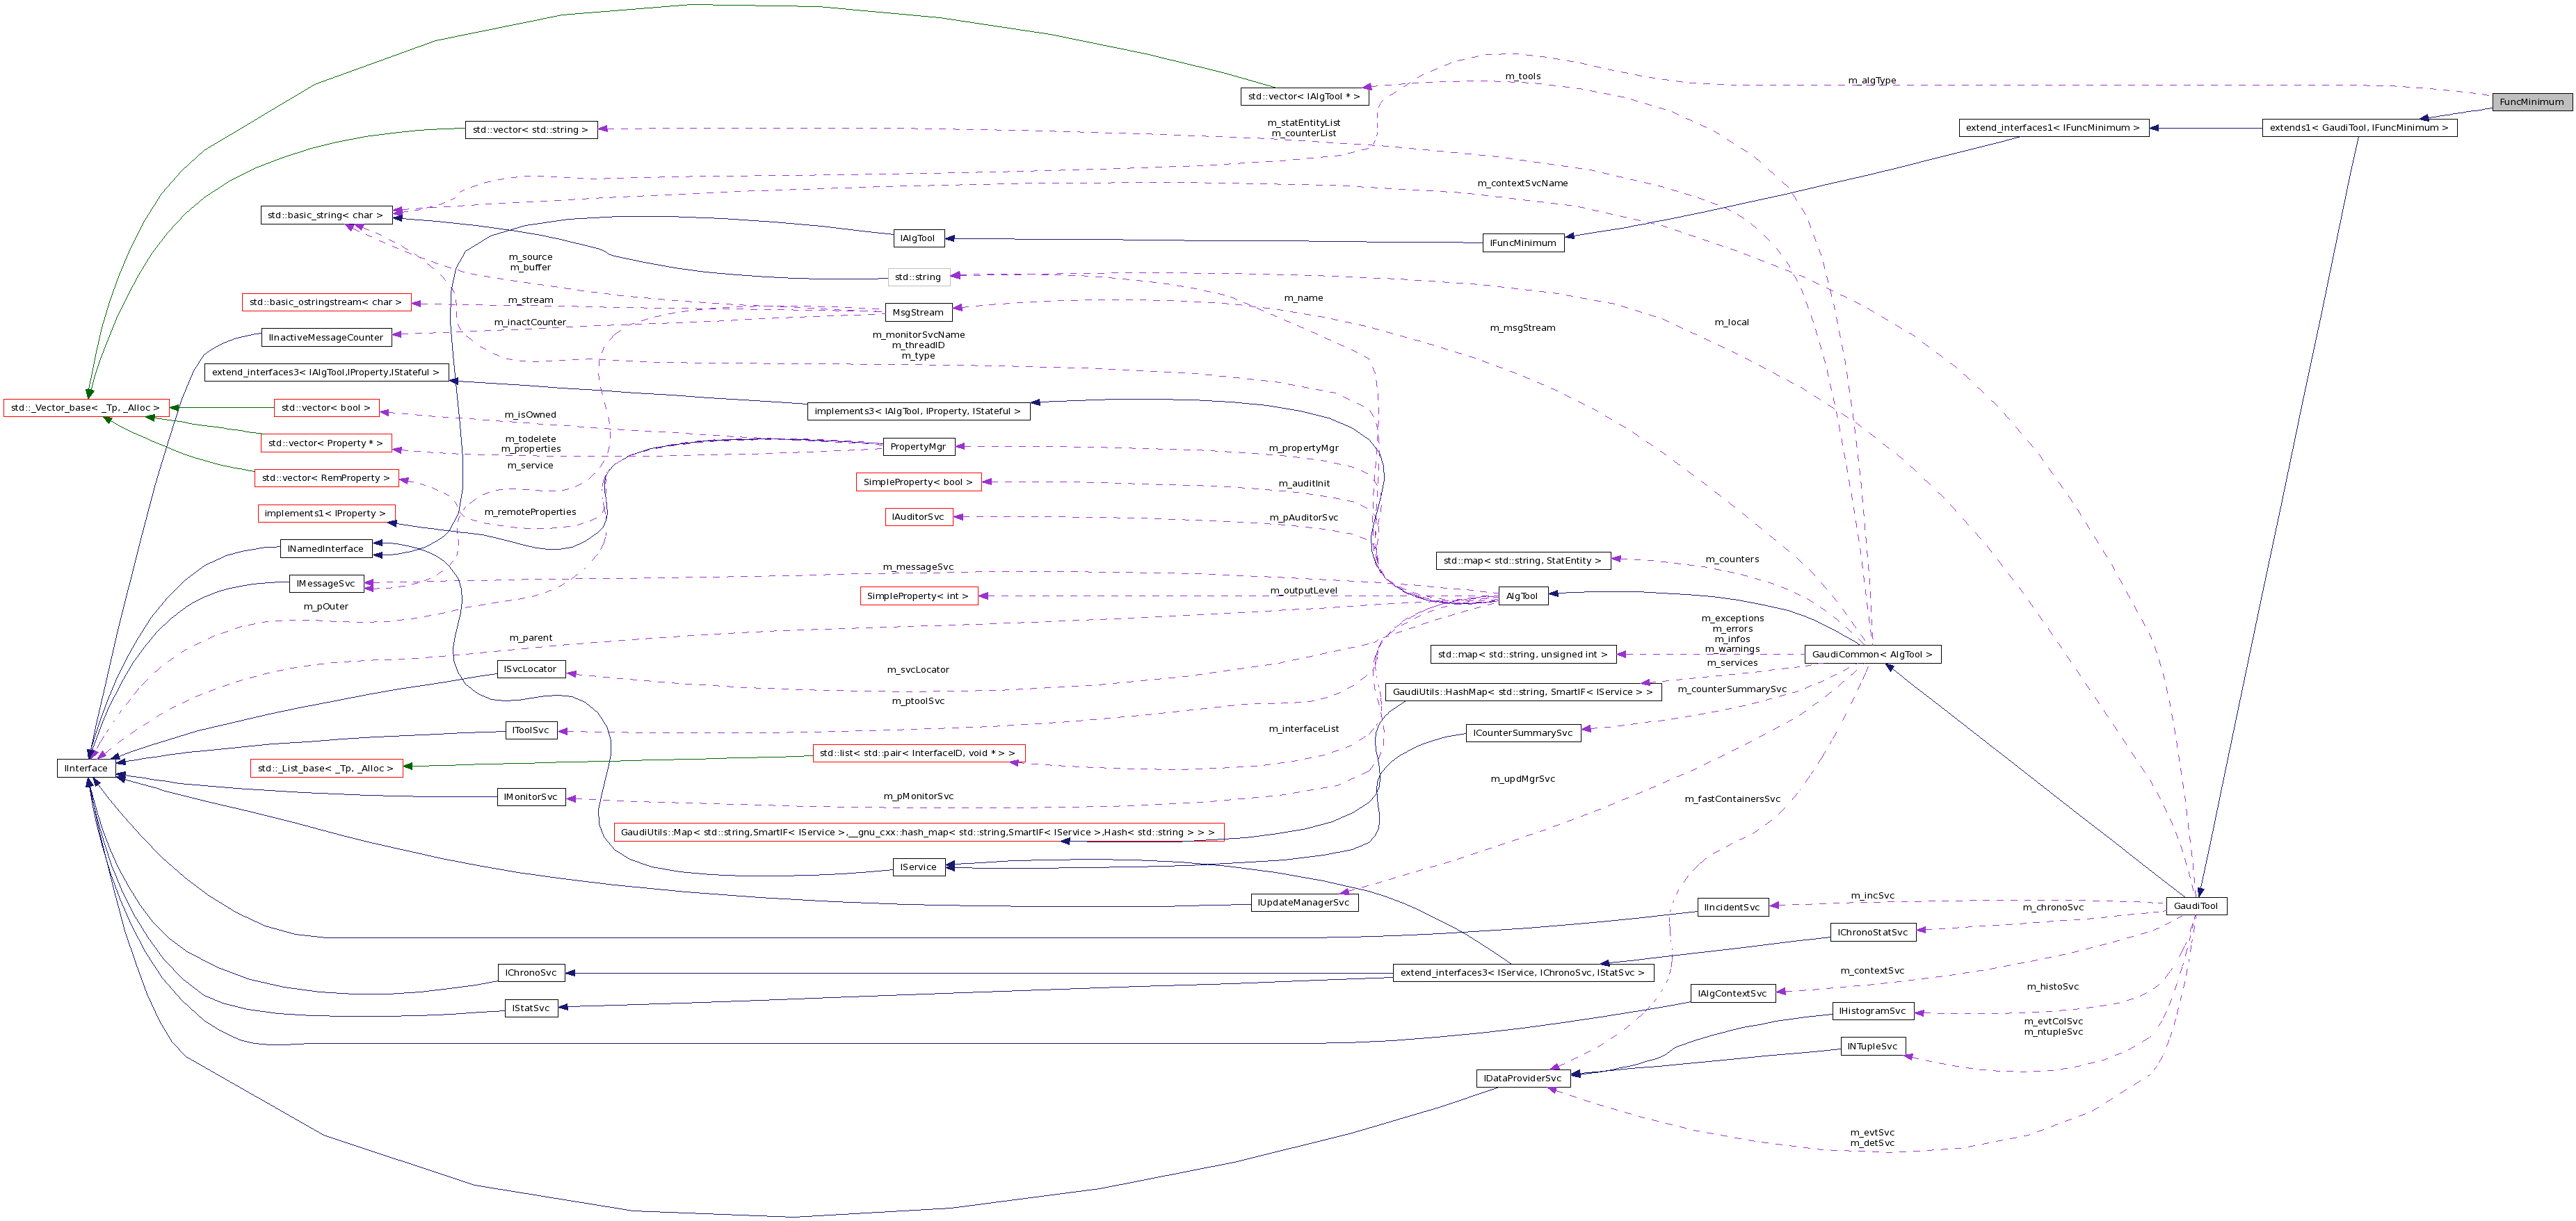This screenshot has height=1221, width=2576.
Task: Click the ICounterSummarySvc class box
Action: pos(1525,732)
